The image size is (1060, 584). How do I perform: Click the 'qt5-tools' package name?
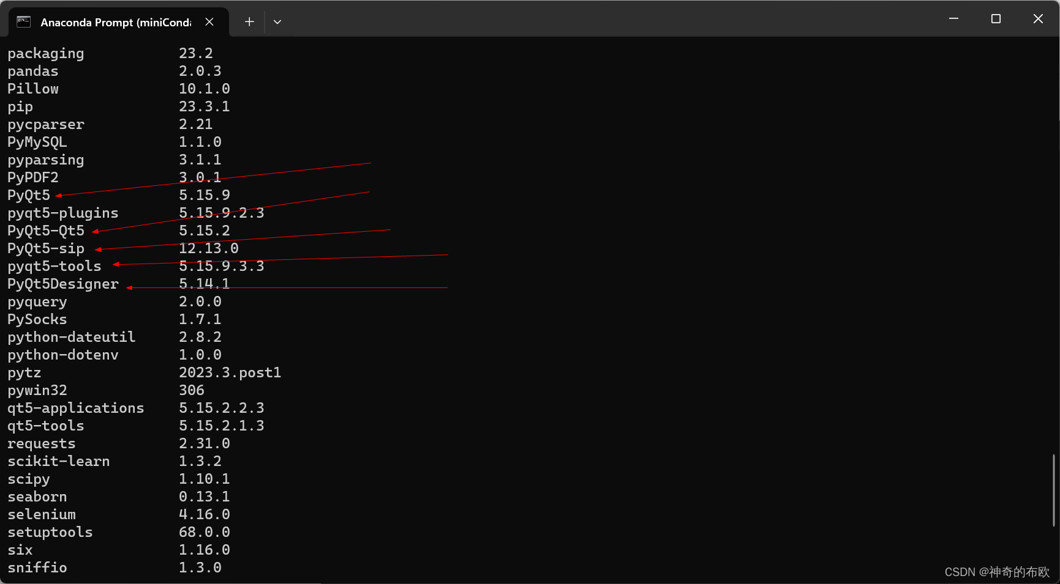[46, 426]
